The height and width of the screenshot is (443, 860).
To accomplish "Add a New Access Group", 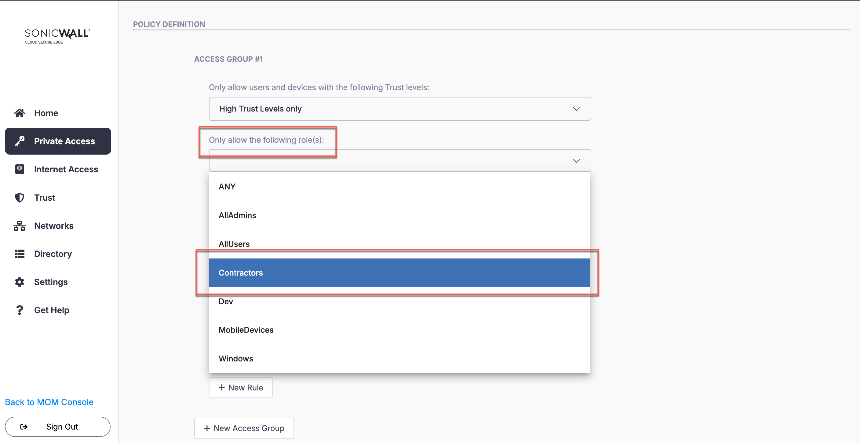I will coord(244,428).
